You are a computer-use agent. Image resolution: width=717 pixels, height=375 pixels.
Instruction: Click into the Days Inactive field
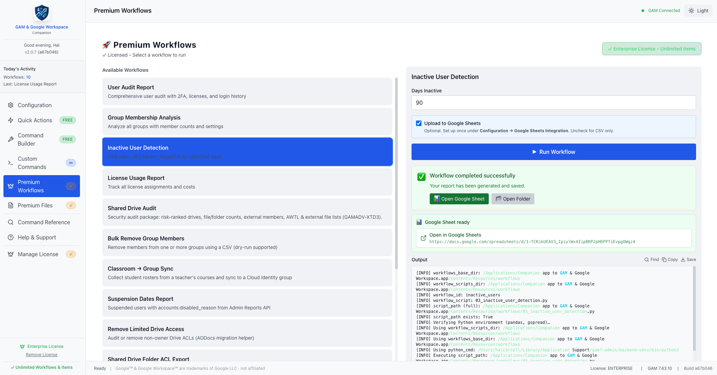tap(554, 103)
